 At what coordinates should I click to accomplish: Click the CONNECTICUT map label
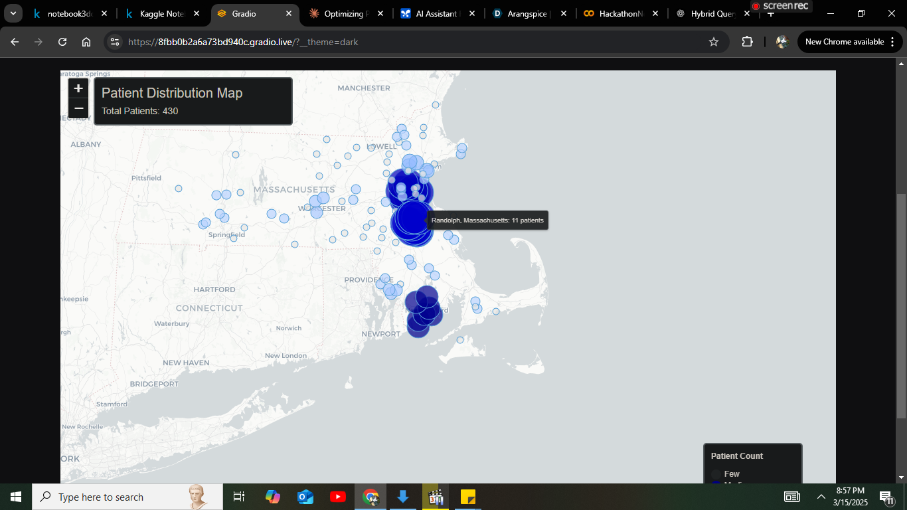(x=209, y=308)
